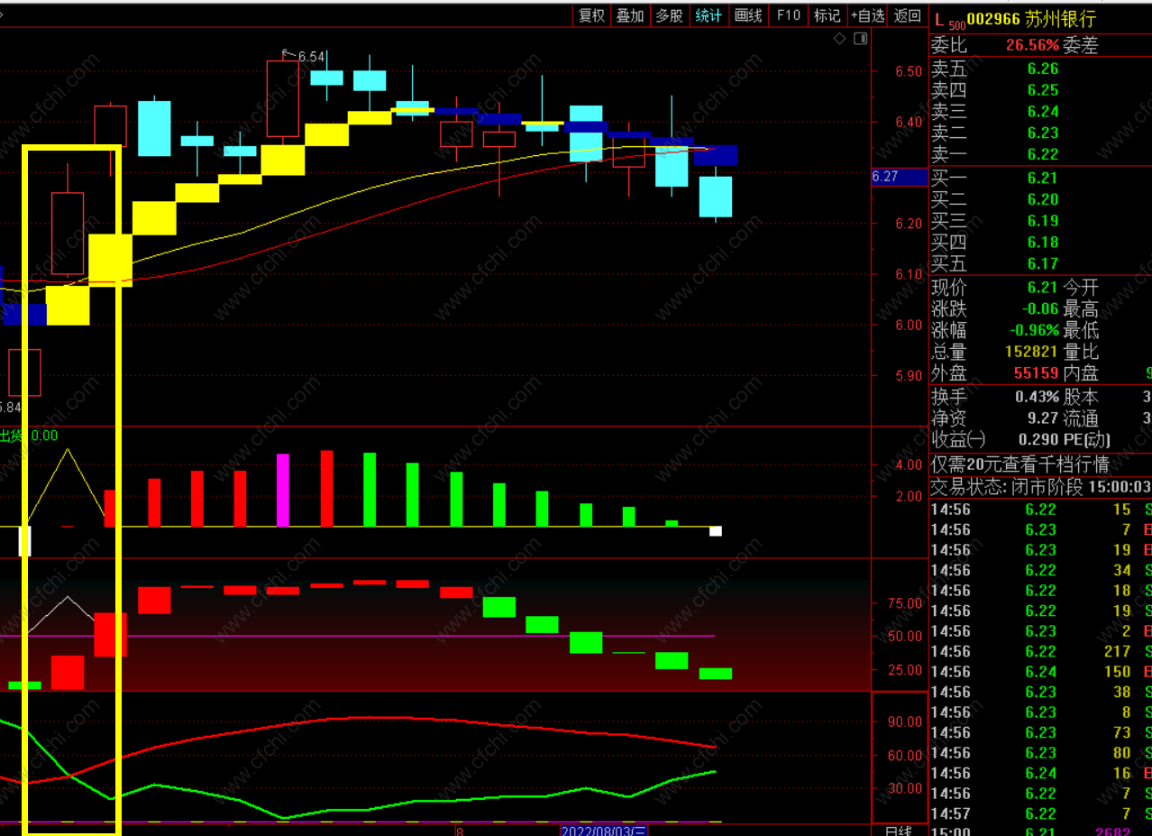Open the 标记 mark menu
Screen dimensions: 1152x836
tap(827, 14)
